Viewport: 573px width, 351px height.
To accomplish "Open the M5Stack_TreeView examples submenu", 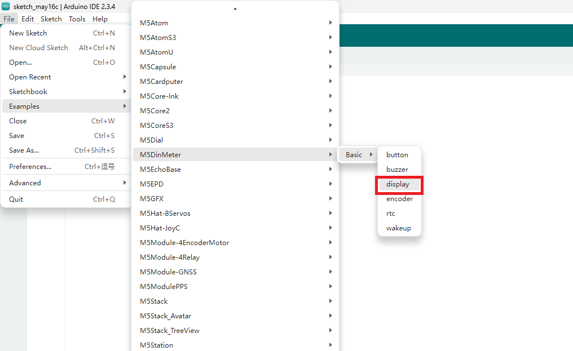I will pos(235,330).
